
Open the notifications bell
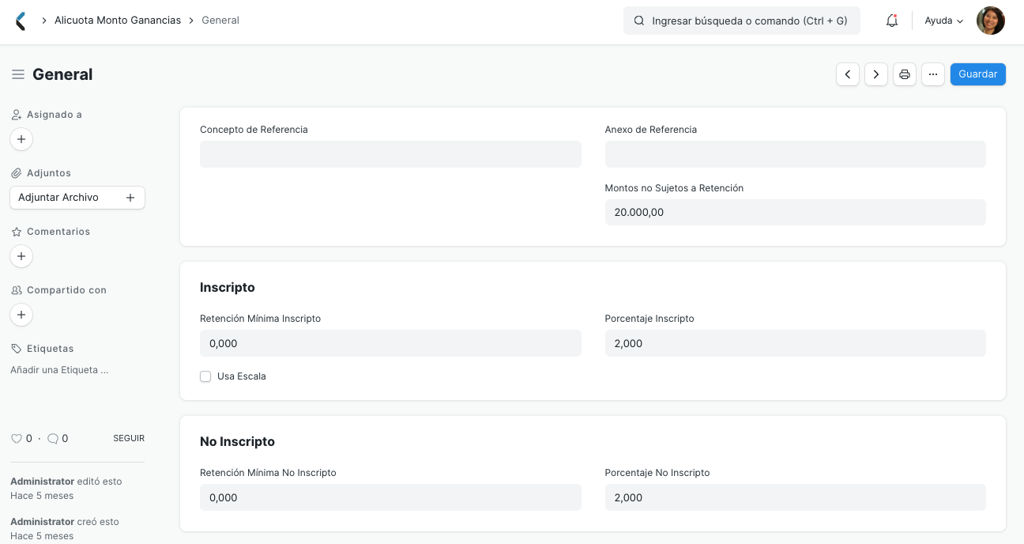point(892,21)
